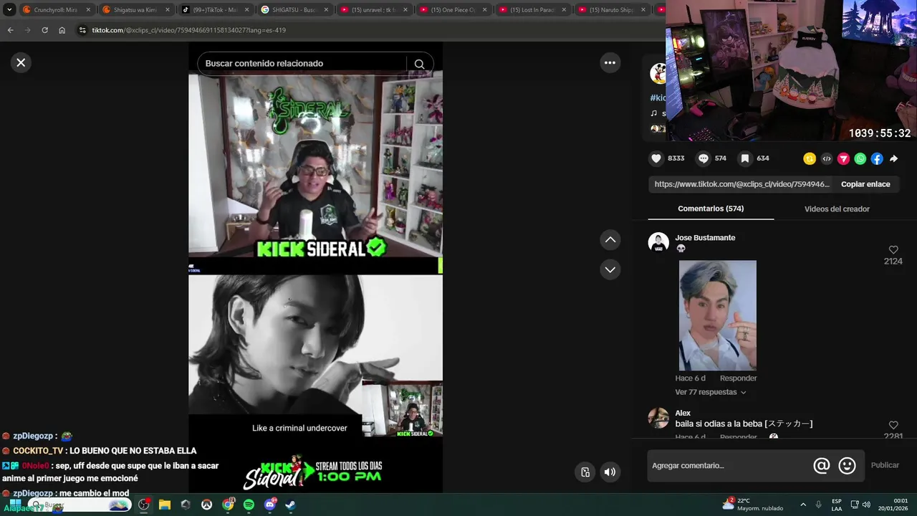Close the Crunchyroll tab
Screen dimensions: 917x516
[88, 10]
